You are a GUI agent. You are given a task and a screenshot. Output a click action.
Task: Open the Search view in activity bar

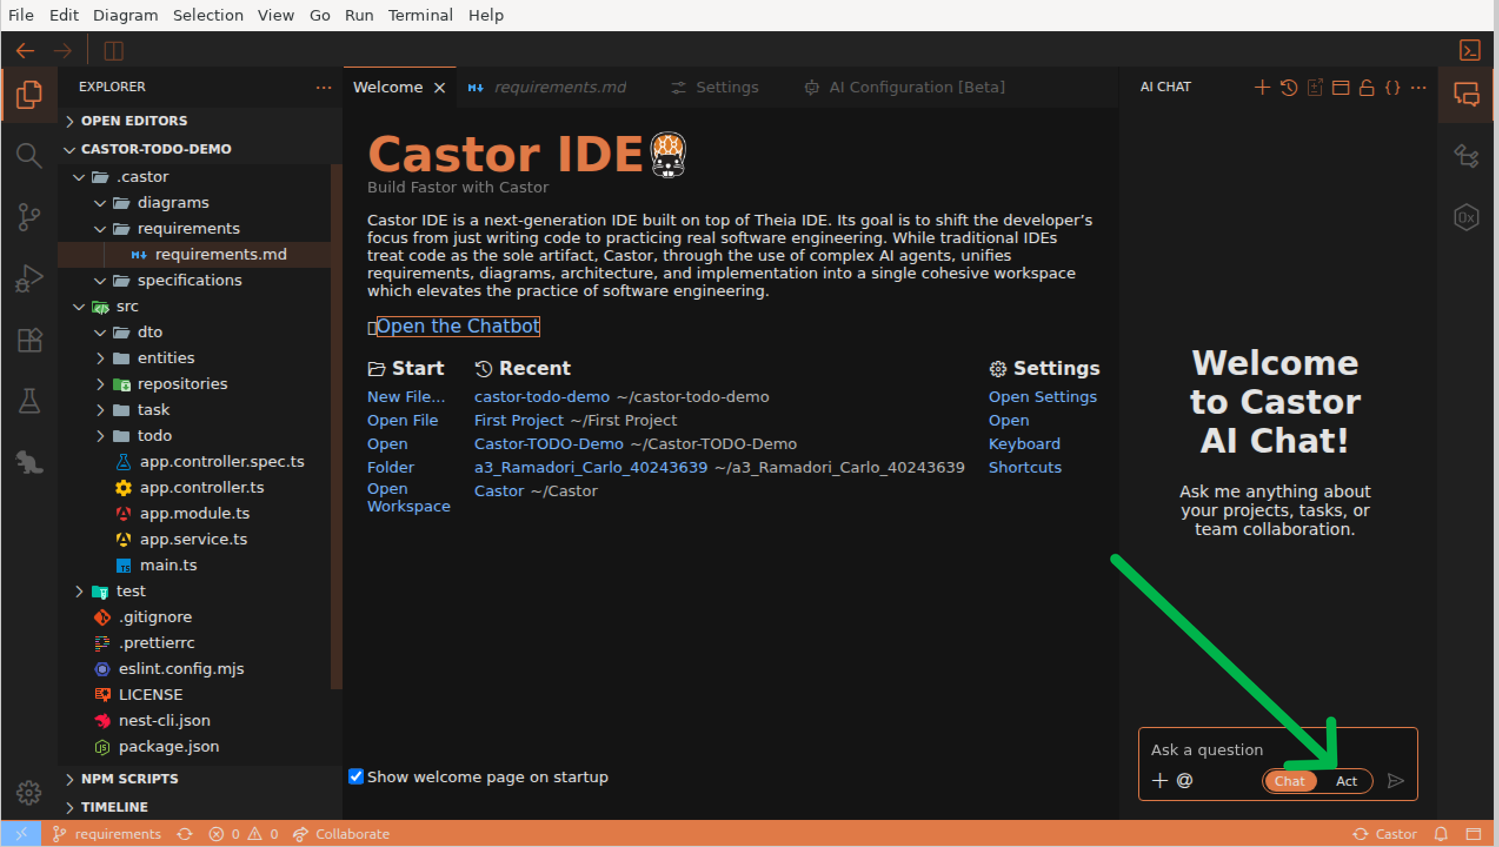(29, 155)
